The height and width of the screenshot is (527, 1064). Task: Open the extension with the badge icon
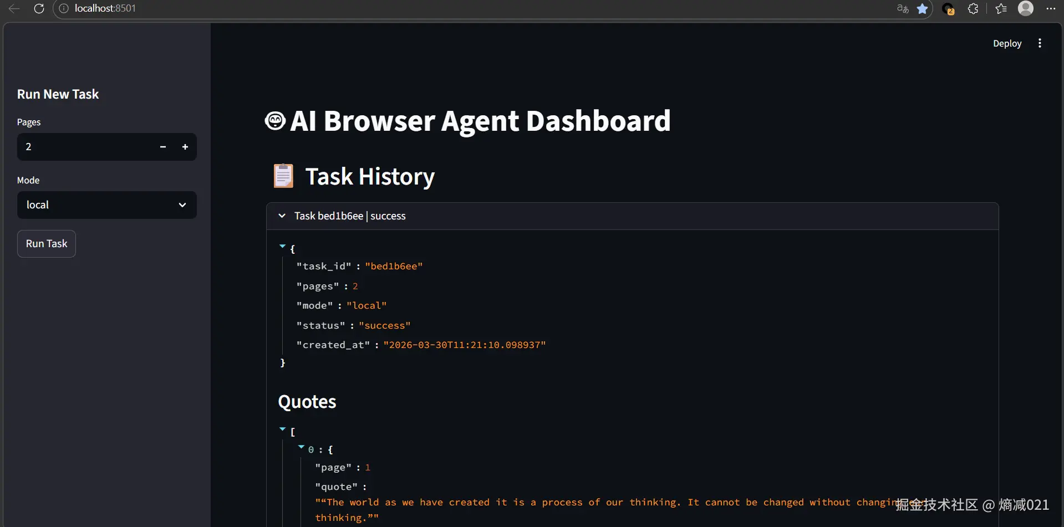(x=949, y=9)
